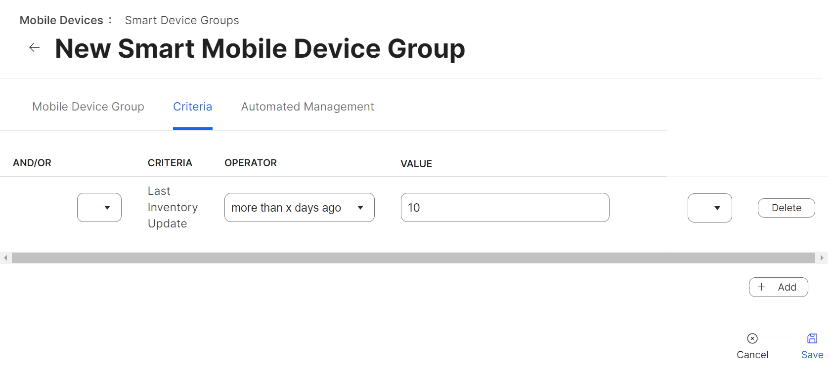Click the horizontal scrollbar track under the criteria table
Screen dimensions: 834x371
tap(413, 258)
